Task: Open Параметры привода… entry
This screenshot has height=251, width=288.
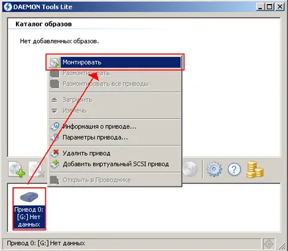Action: (x=115, y=137)
